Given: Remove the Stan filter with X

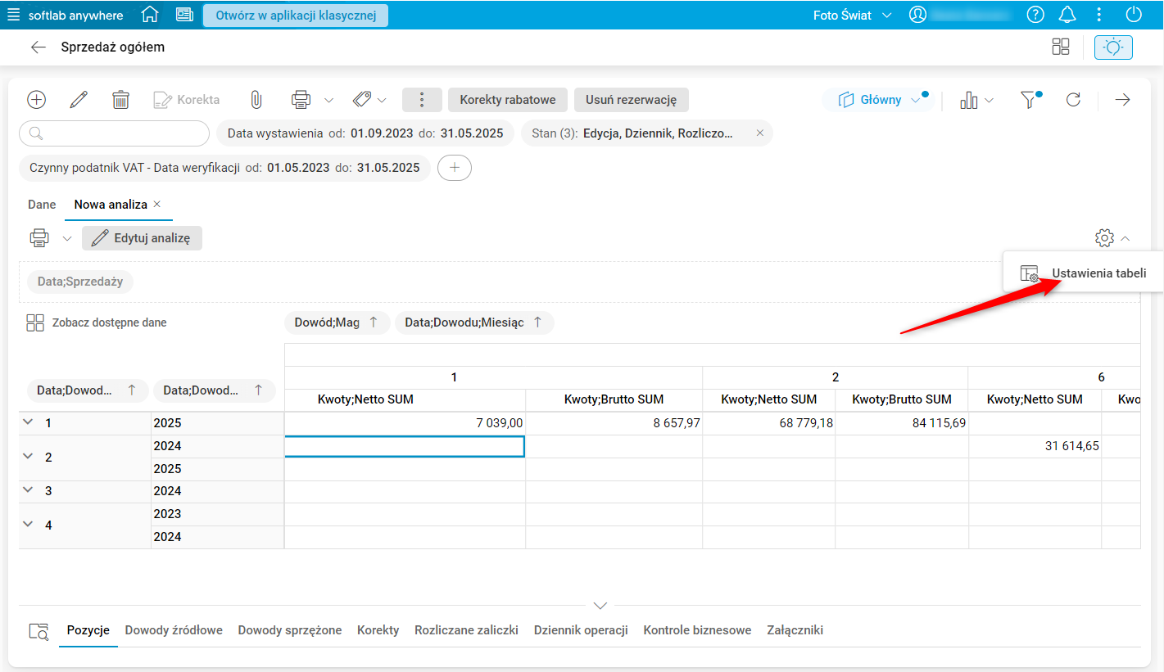Looking at the screenshot, I should 759,133.
